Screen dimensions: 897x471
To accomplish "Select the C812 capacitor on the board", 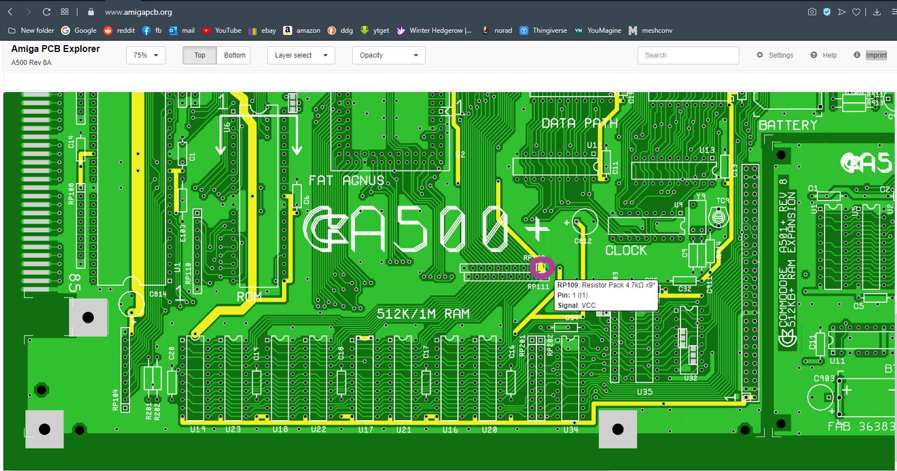I will click(585, 222).
